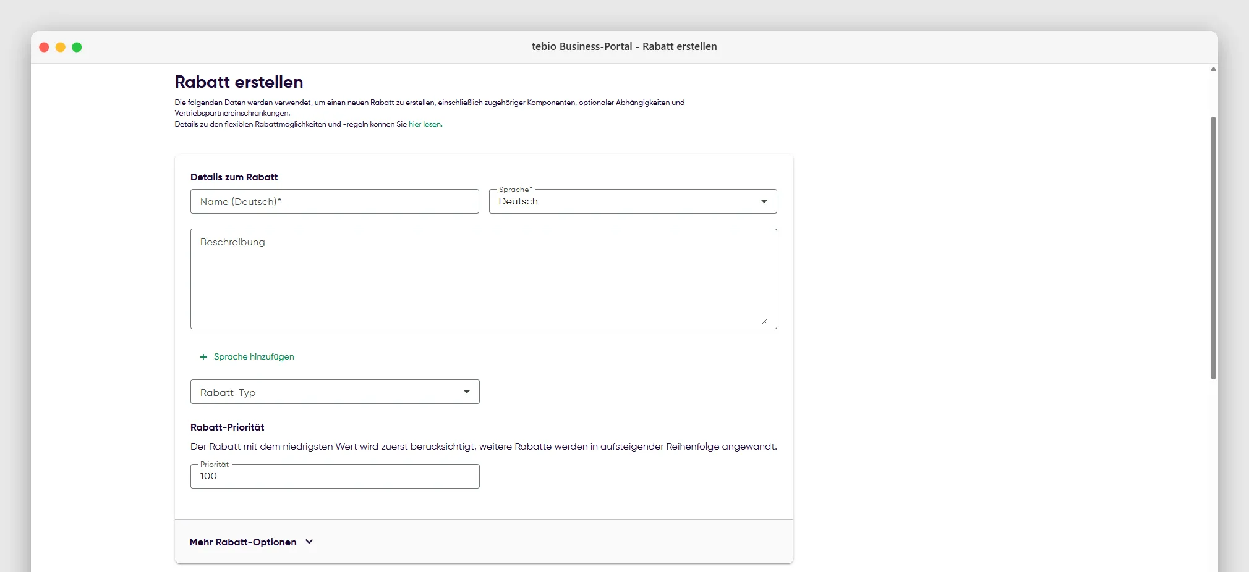Select the Priorität field containing 100
The image size is (1249, 572).
[x=335, y=476]
